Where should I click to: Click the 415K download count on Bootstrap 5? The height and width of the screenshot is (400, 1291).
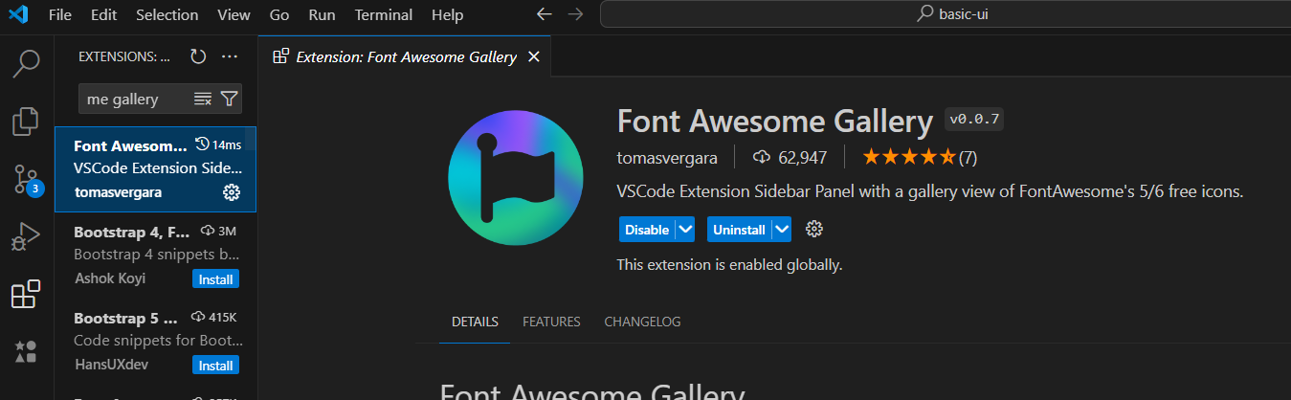[213, 318]
